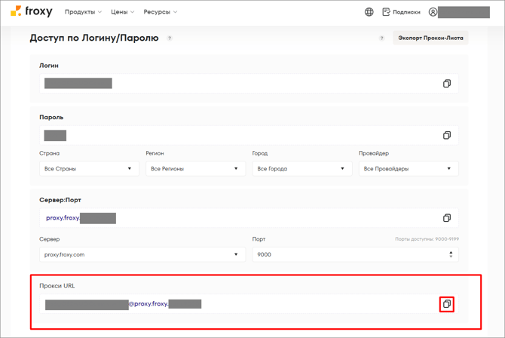Open the Все Города city dropdown
505x338 pixels.
(301, 169)
